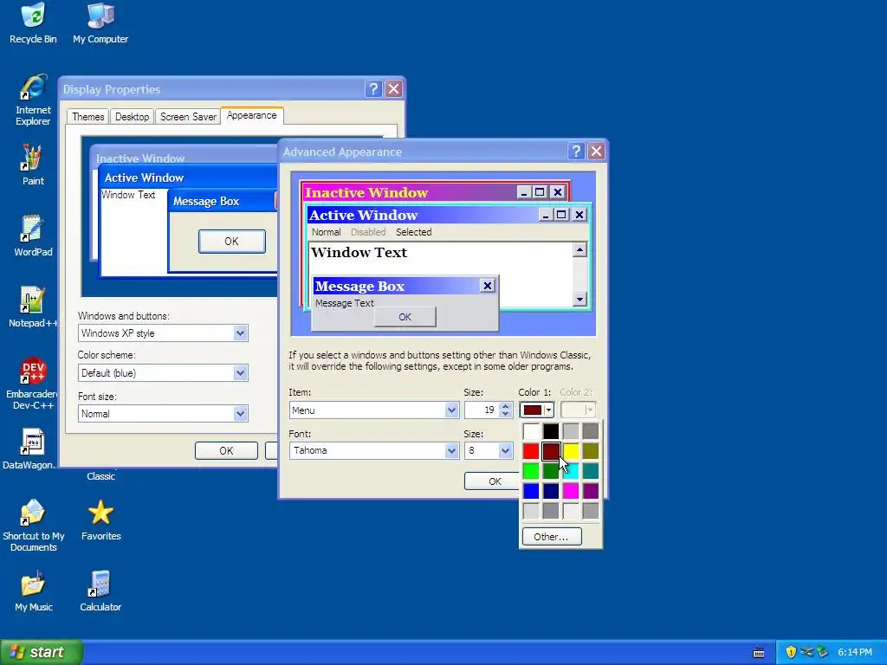
Task: Select the Embarcadero Dev-C++ shortcut
Action: point(33,384)
